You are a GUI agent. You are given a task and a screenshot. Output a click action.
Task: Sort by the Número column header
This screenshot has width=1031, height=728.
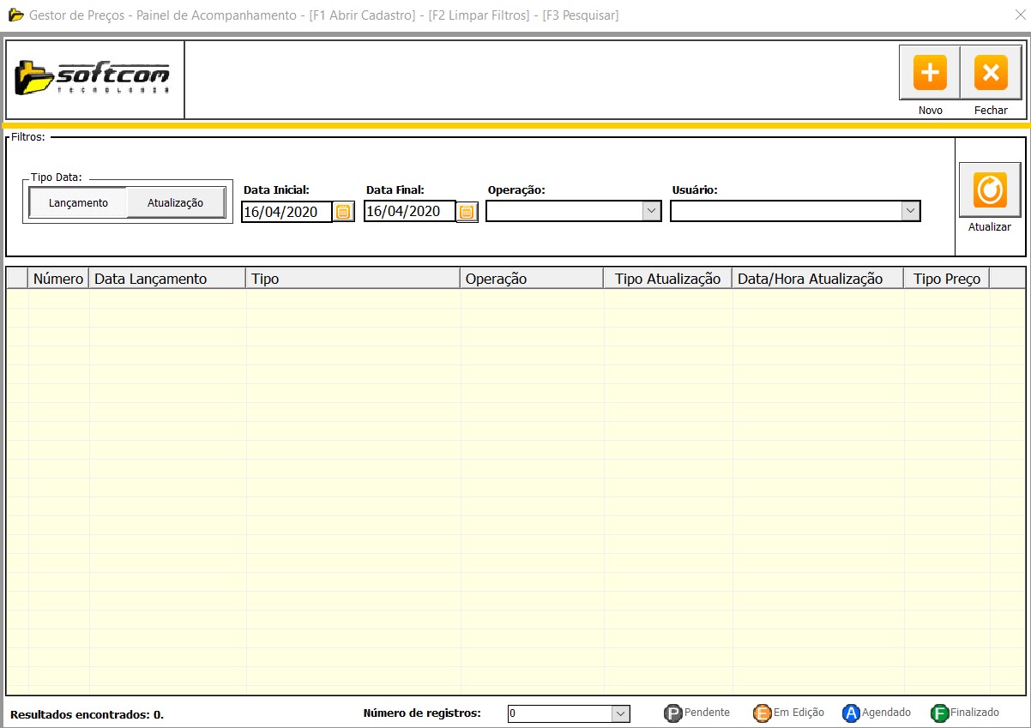(x=58, y=279)
